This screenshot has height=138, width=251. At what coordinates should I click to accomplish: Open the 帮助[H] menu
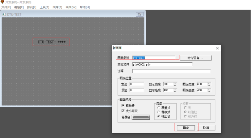tap(85, 7)
